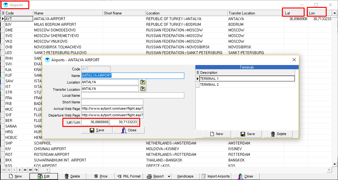This screenshot has width=338, height=180.
Task: Click the Import Airports button
Action: 215,176
